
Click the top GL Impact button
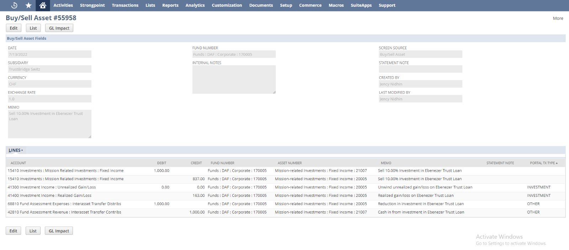point(59,28)
